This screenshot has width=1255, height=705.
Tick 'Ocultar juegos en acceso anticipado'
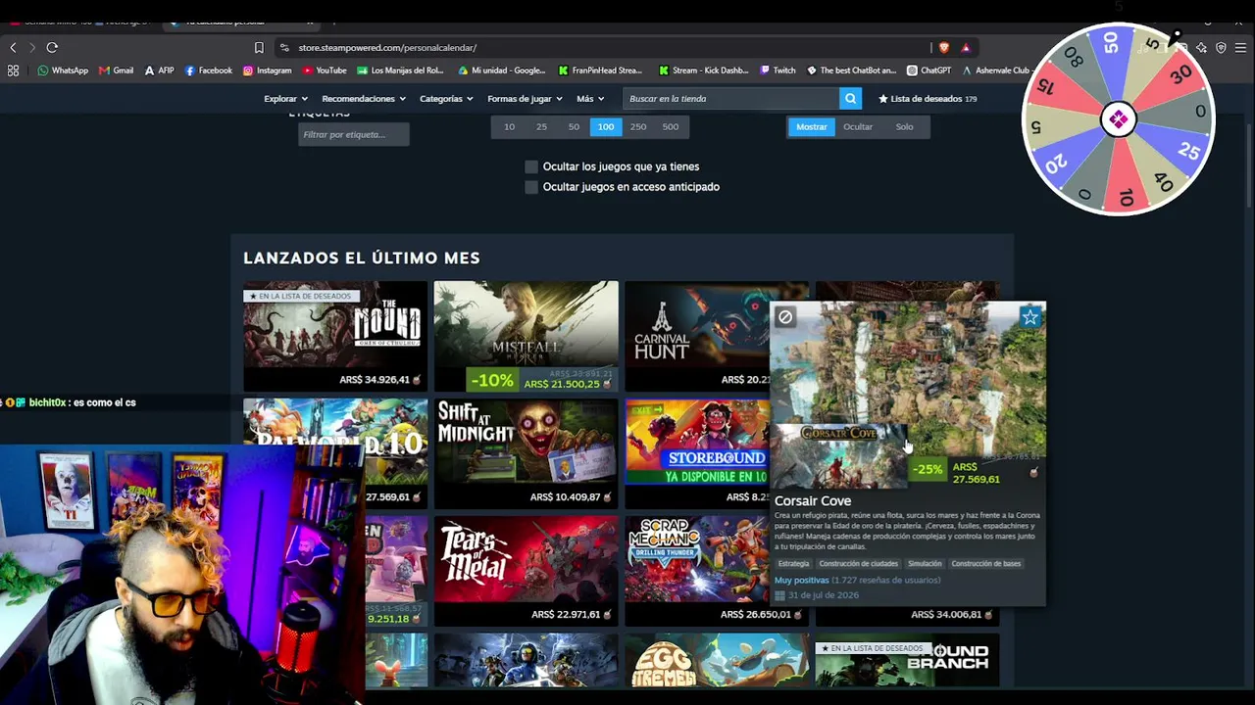click(531, 187)
